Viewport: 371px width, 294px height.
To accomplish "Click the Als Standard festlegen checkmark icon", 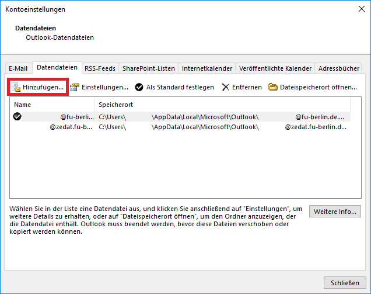I will point(139,87).
